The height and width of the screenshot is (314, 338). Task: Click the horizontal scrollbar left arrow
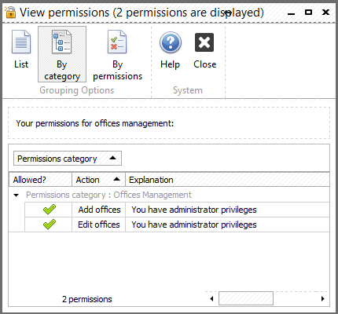click(x=211, y=298)
